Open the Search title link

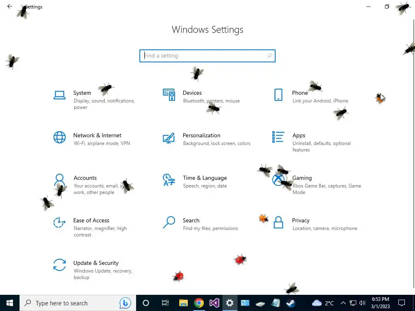(x=191, y=221)
